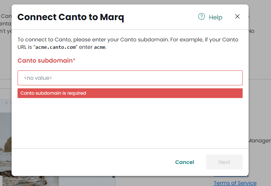Click the instruction paragraph about the Canto subdomain

point(128,43)
